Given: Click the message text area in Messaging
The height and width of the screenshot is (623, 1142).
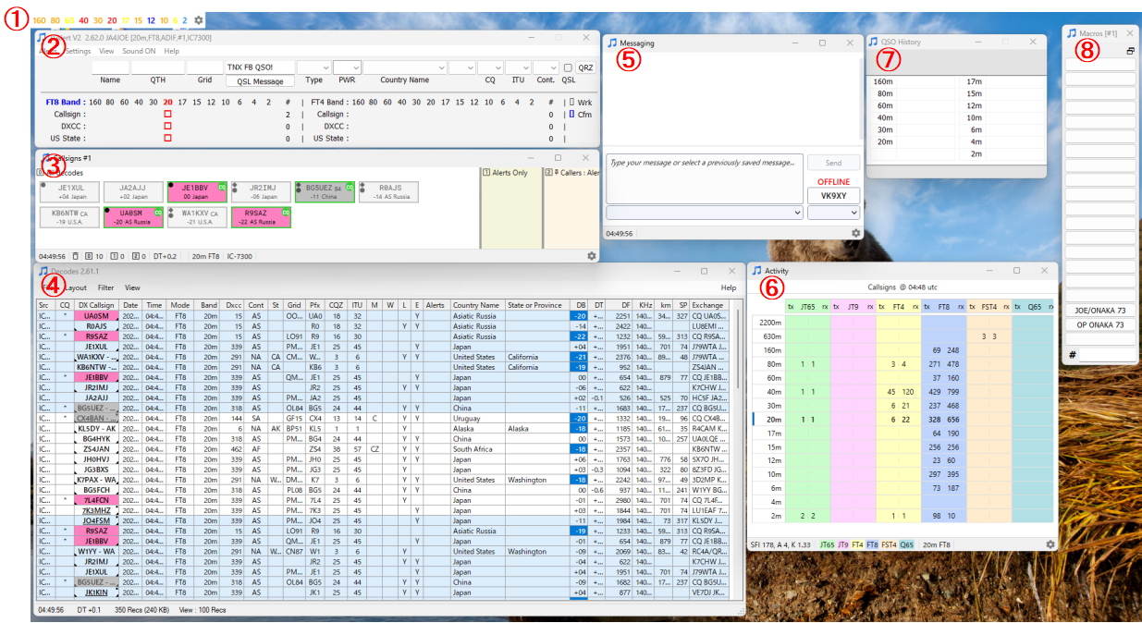Looking at the screenshot, I should [x=705, y=178].
